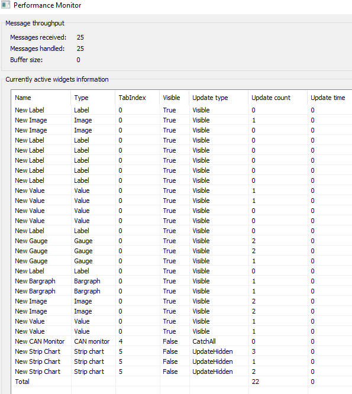This screenshot has width=352, height=394.
Task: Click the 'CAN monitor' type cell
Action: pyautogui.click(x=92, y=341)
